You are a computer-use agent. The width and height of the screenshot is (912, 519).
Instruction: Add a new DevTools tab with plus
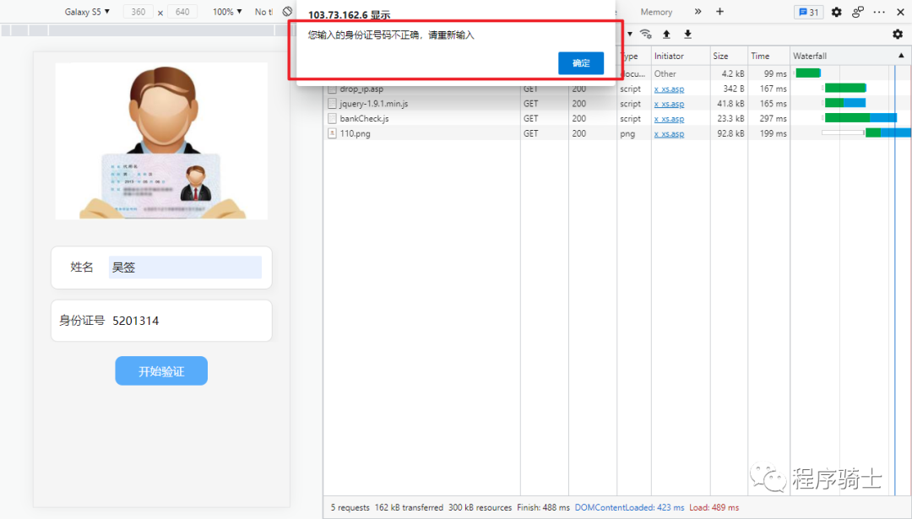click(x=719, y=12)
